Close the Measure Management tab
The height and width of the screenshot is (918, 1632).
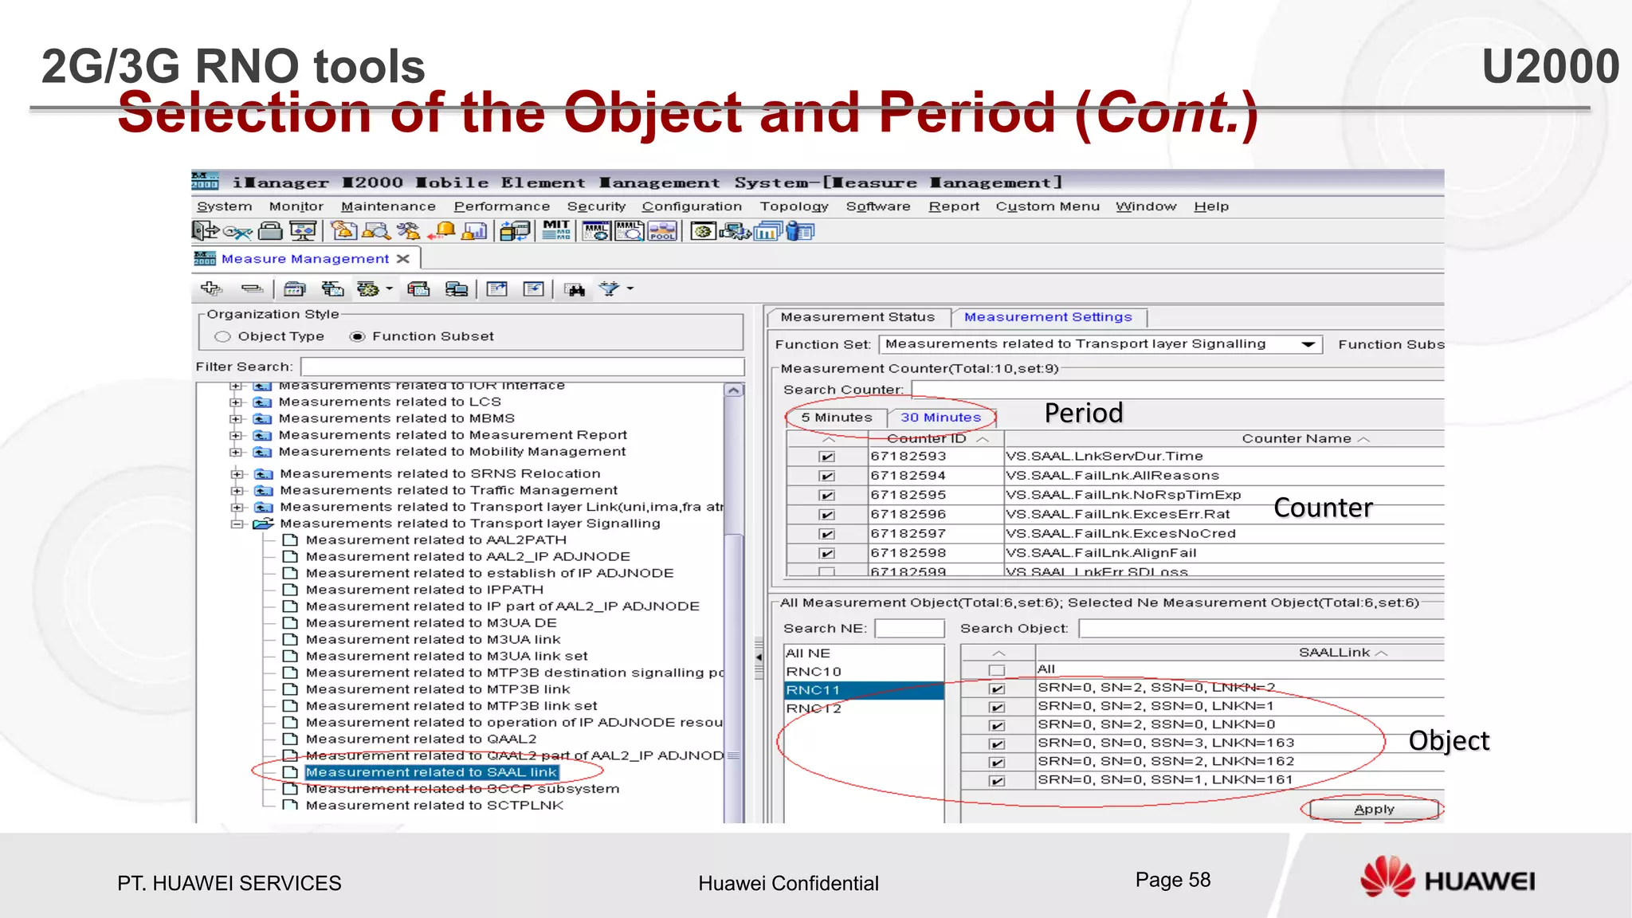pos(403,259)
